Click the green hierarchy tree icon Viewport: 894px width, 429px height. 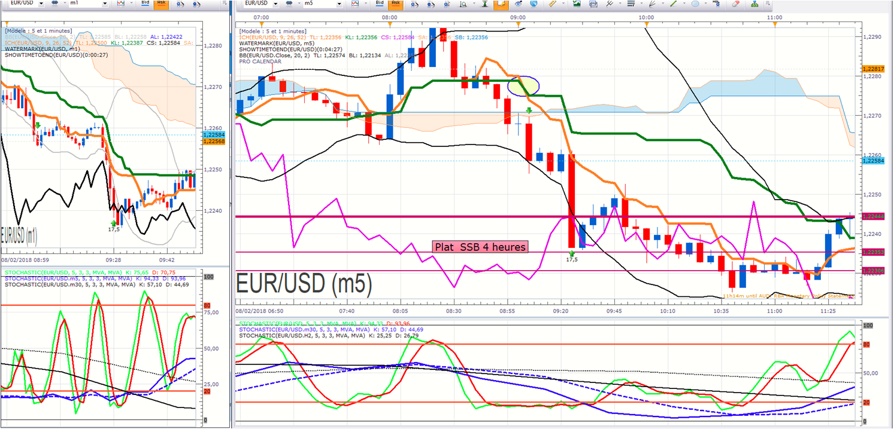coord(754,4)
